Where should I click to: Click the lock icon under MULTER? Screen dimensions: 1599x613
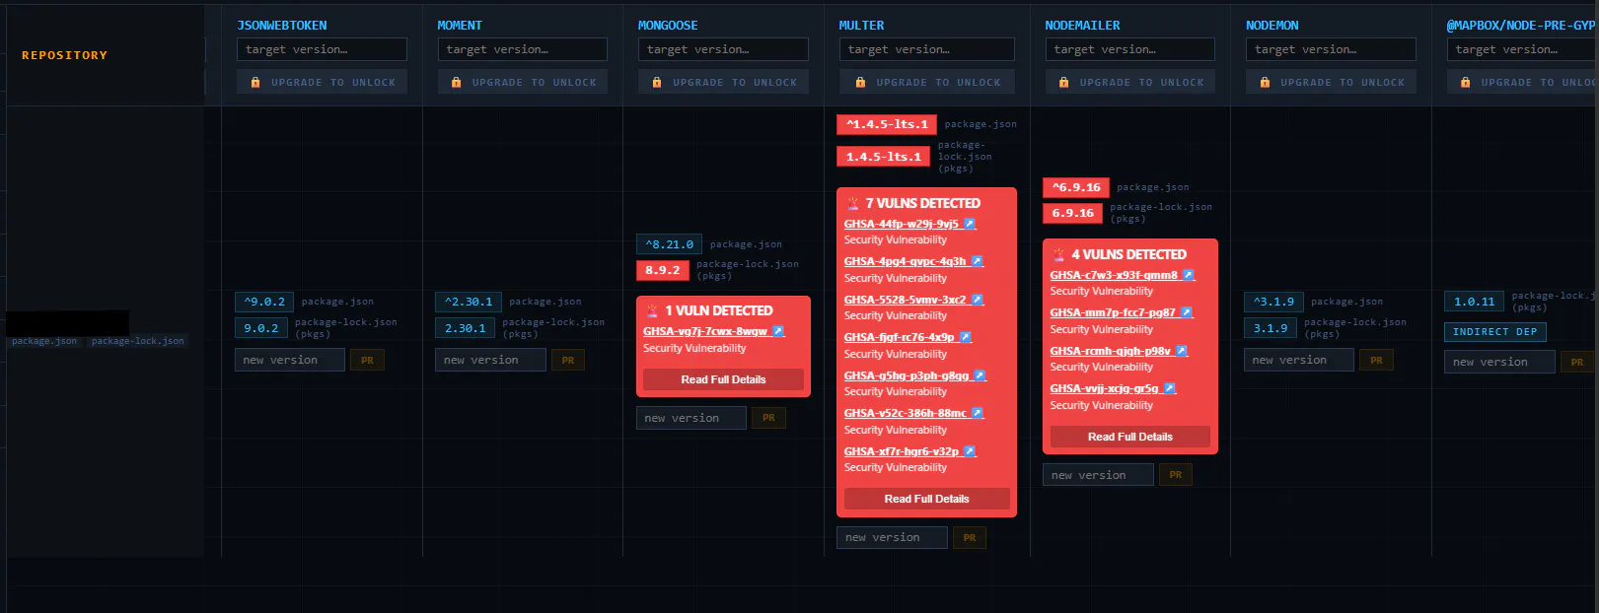[860, 83]
